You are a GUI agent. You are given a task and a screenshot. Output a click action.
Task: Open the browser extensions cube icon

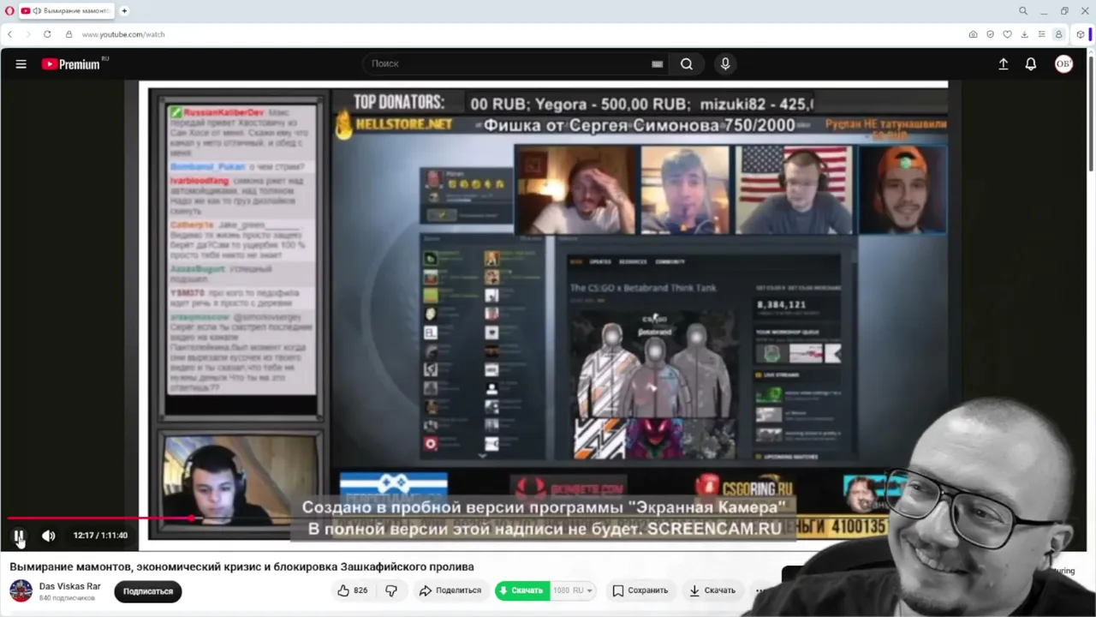[1081, 34]
